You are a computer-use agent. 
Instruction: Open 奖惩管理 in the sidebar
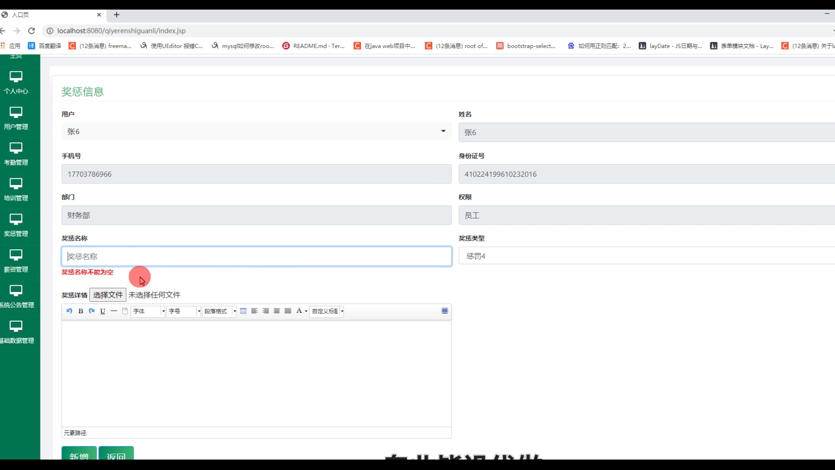coord(16,225)
